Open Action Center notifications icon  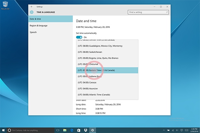point(182,130)
